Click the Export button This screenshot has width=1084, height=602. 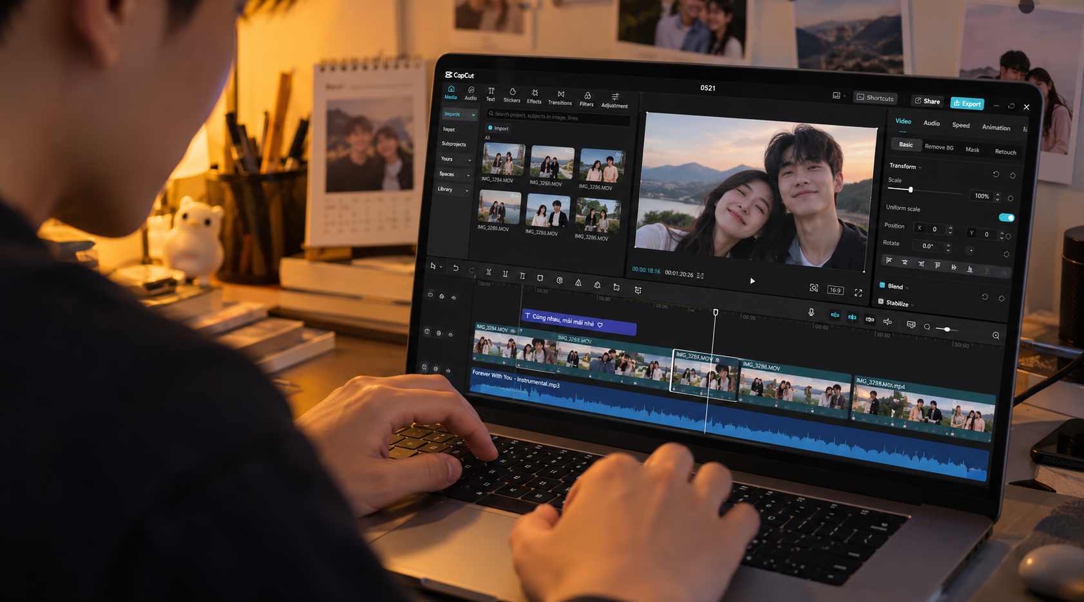click(x=967, y=103)
